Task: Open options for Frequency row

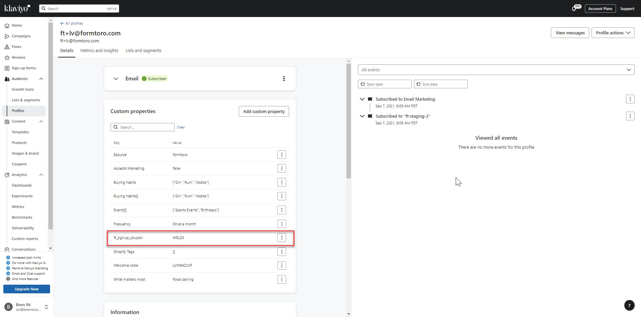Action: [282, 224]
